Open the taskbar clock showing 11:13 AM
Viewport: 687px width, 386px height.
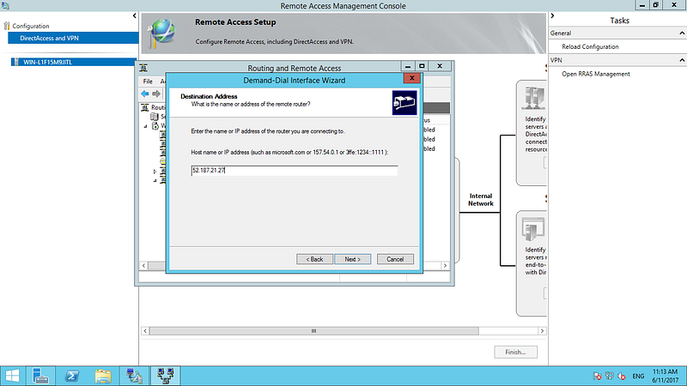coord(665,376)
